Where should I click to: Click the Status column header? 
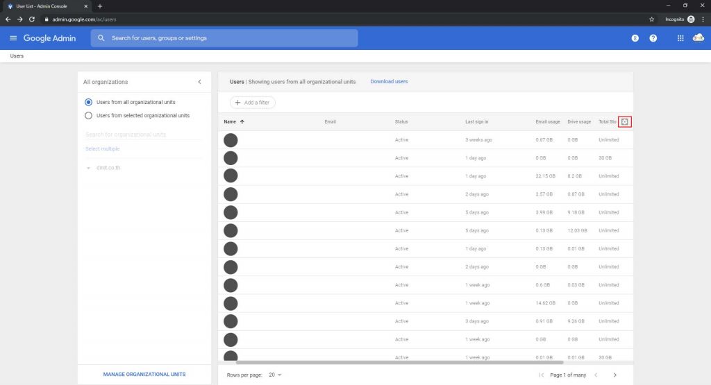[x=401, y=121]
